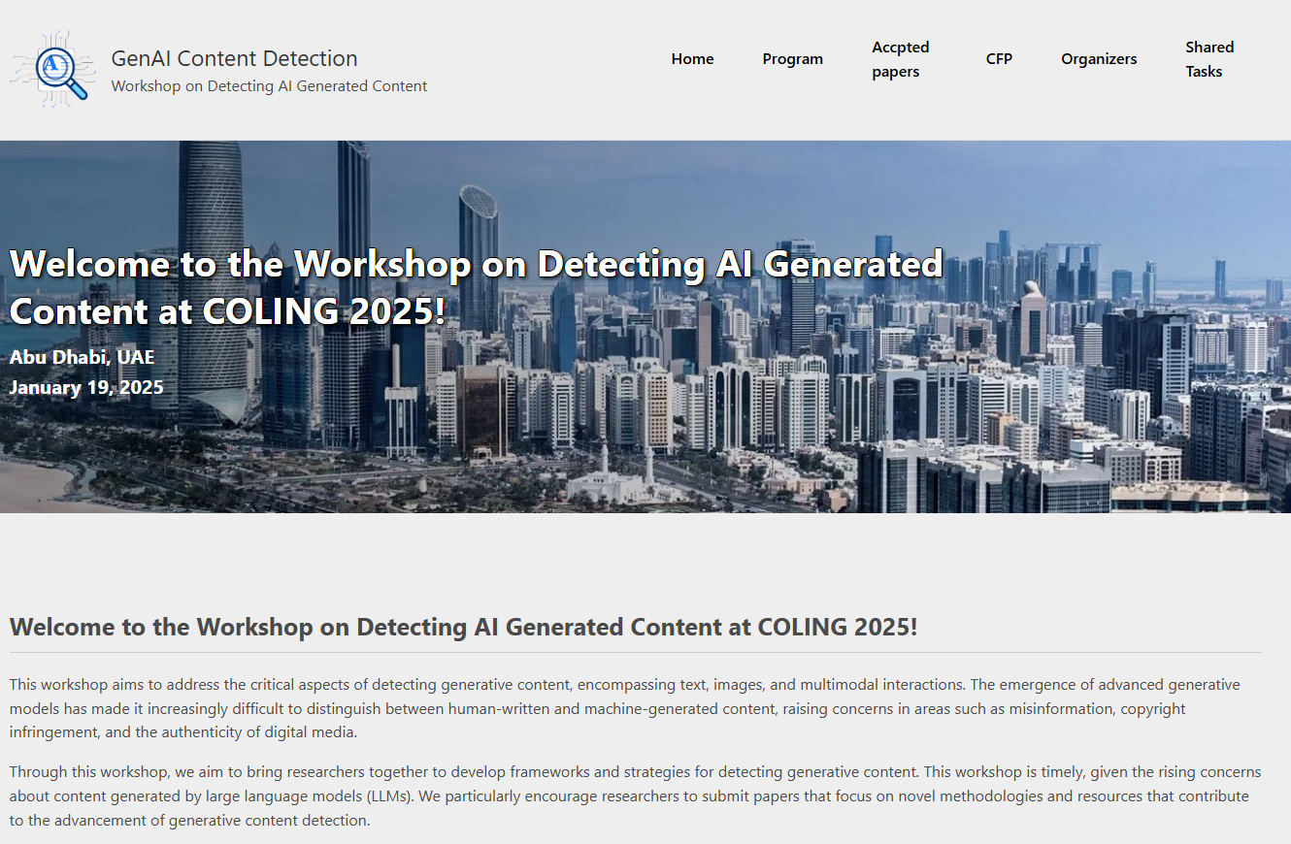Click the banner headline 'Welcome to the Workshop'
This screenshot has height=844, width=1291.
coord(476,287)
